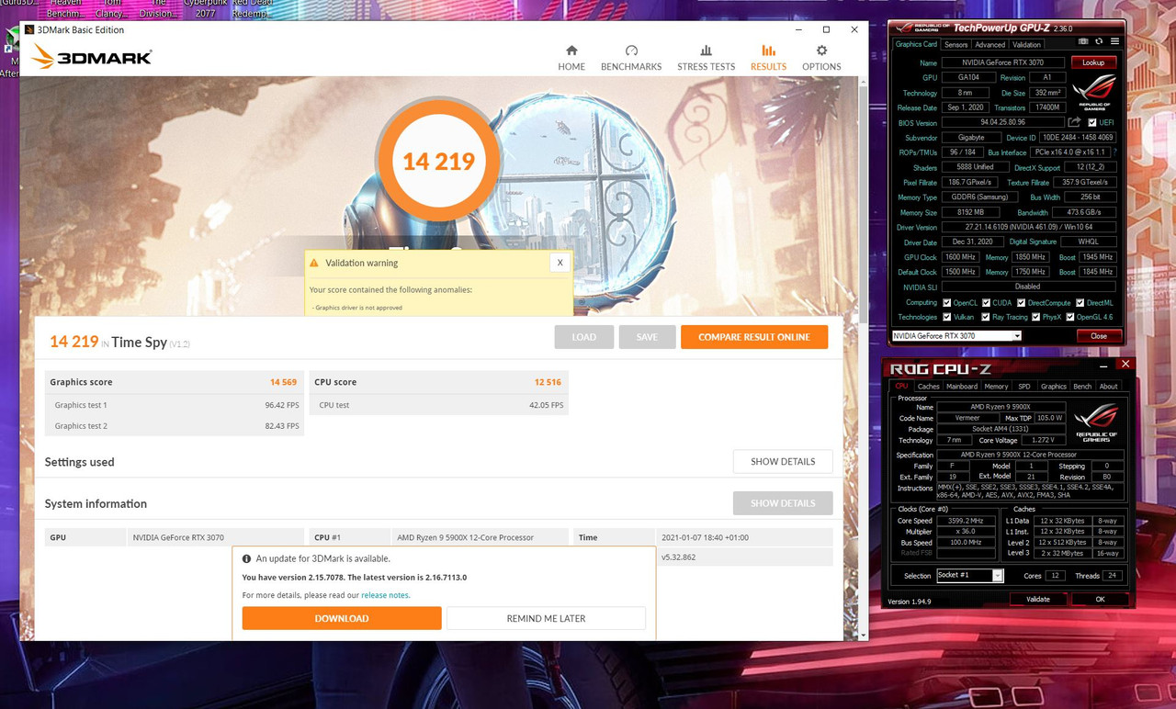This screenshot has height=709, width=1176.
Task: Open Stress Tests in 3DMark
Action: pyautogui.click(x=706, y=58)
